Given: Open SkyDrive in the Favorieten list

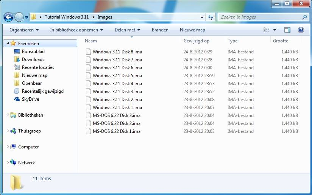Looking at the screenshot, I should 30,99.
